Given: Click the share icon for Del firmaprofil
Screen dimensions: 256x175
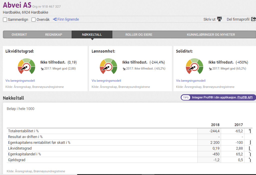Looking at the screenshot, I should pos(253,19).
